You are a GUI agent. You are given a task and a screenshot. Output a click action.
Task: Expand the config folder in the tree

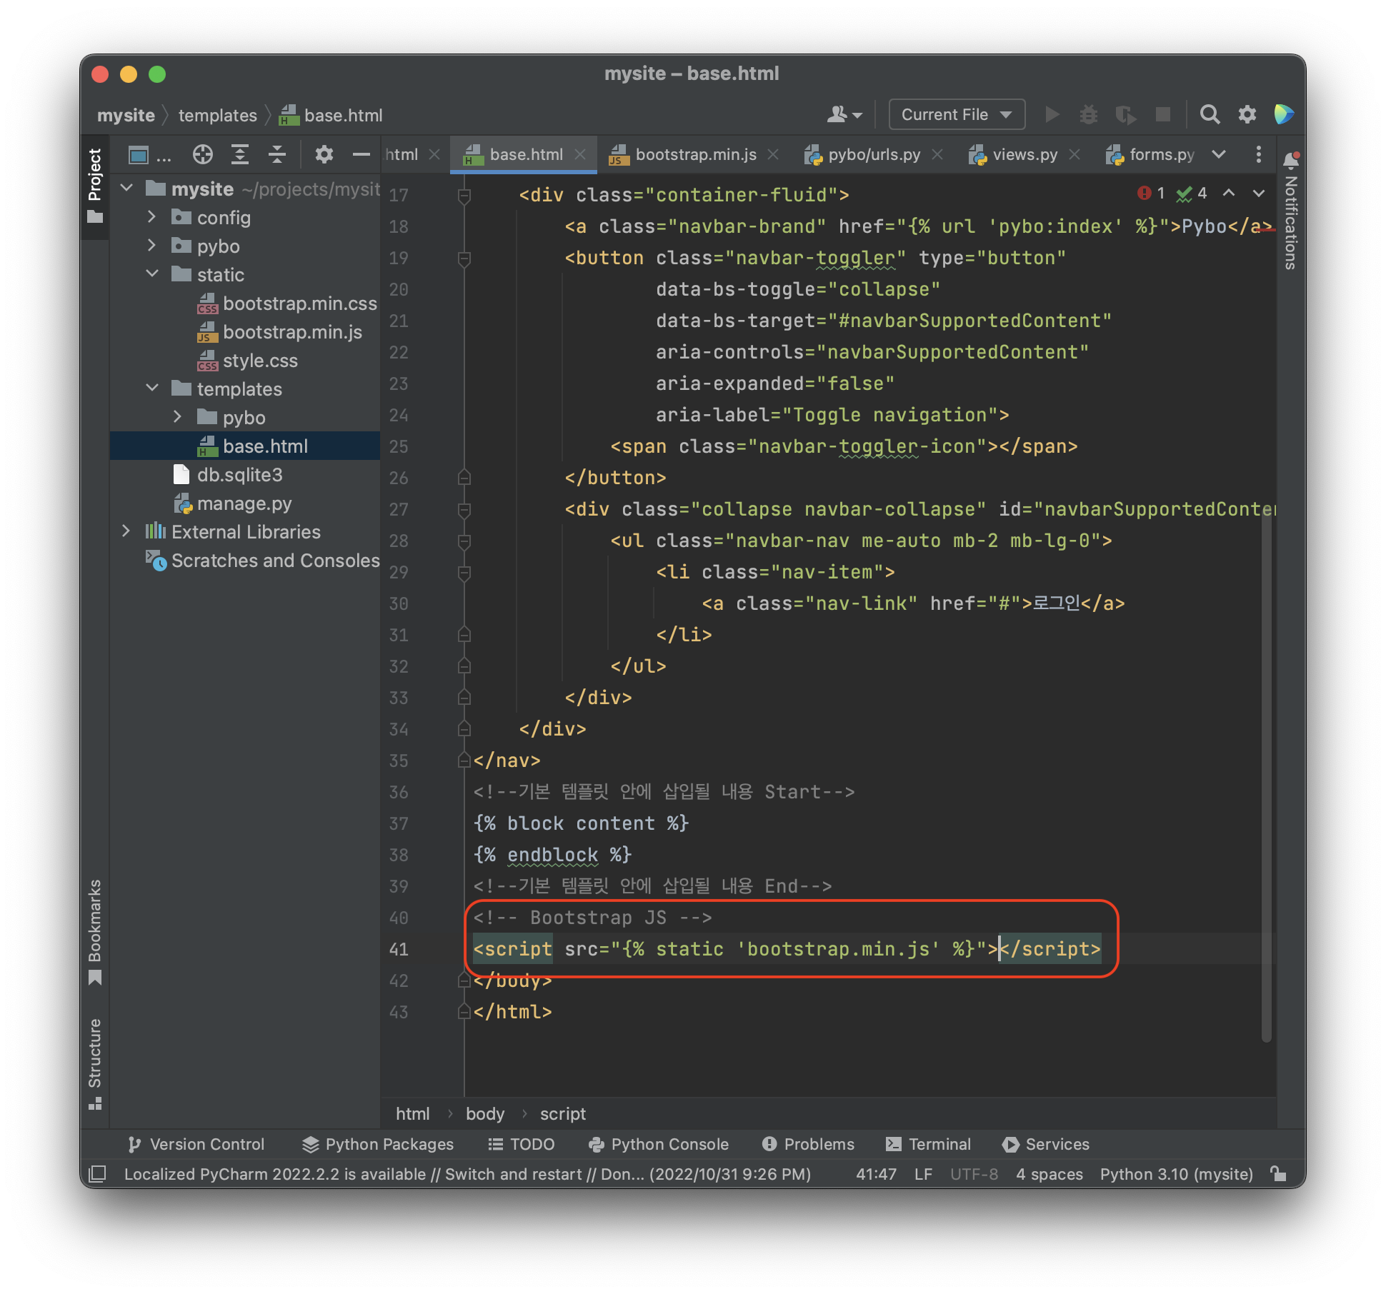click(151, 217)
